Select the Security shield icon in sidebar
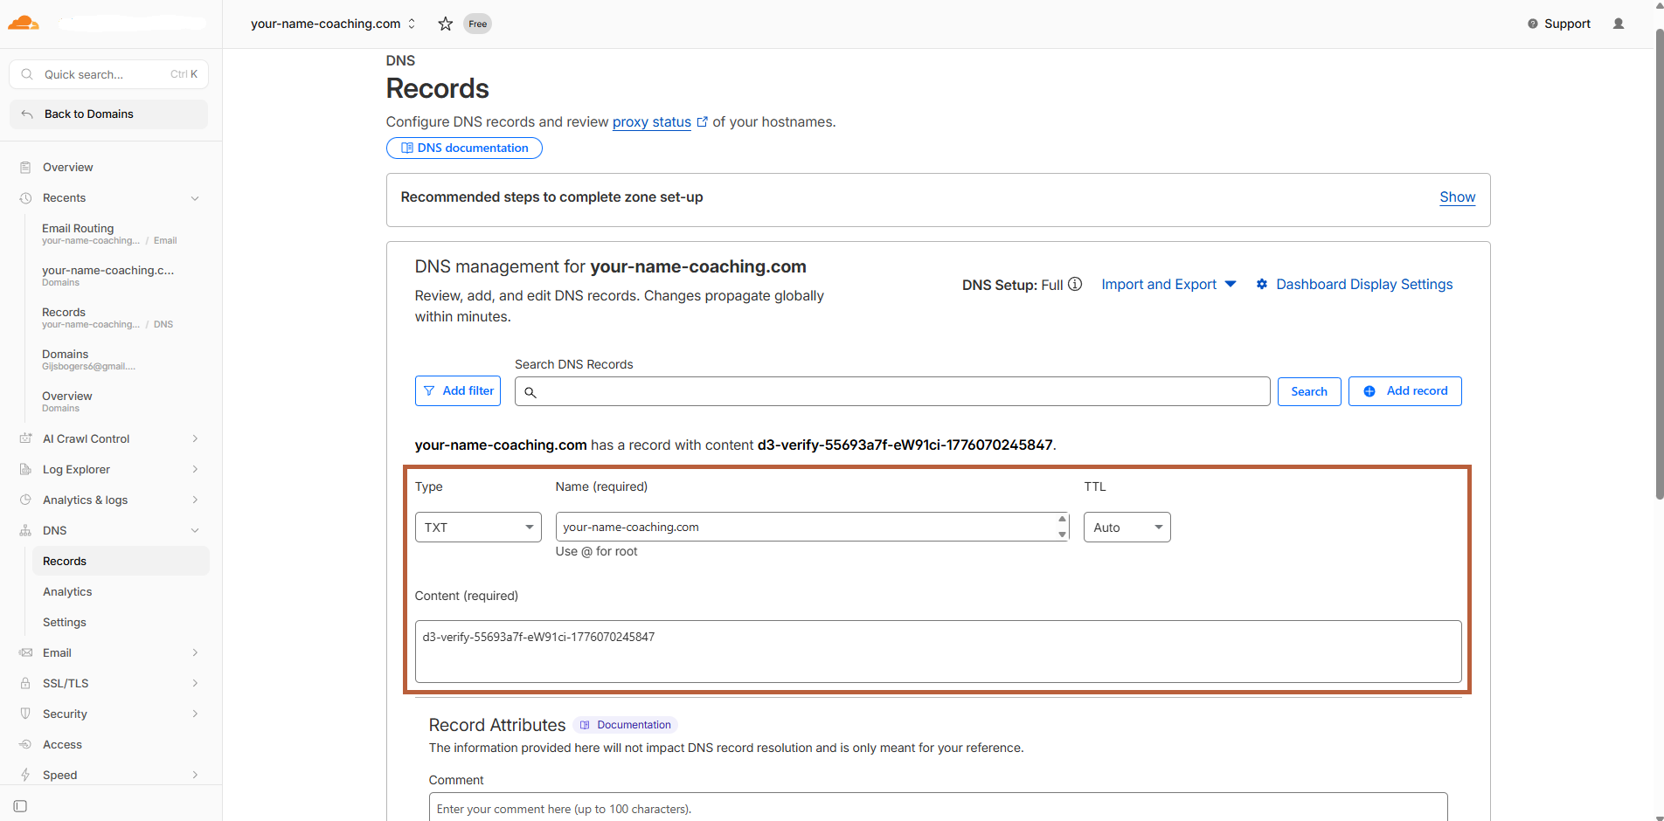Screen dimensions: 1664x821 [26, 714]
